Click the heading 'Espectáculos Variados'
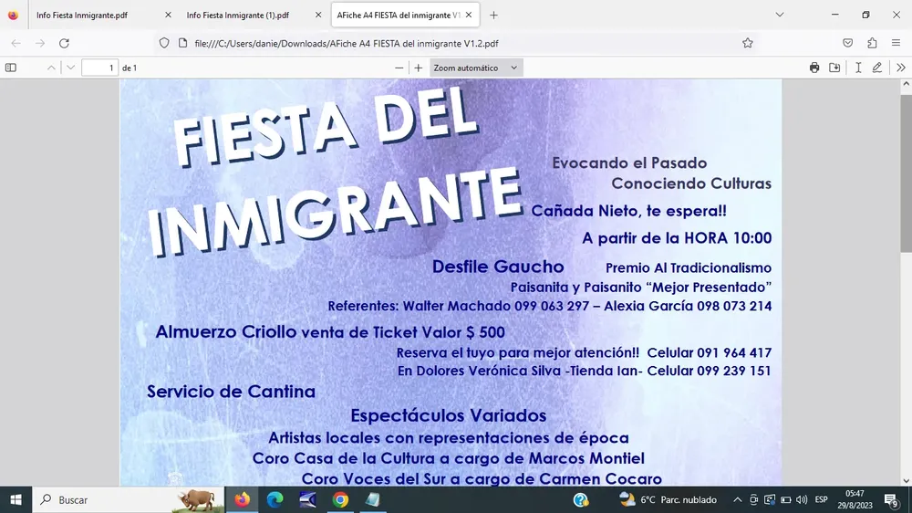 pyautogui.click(x=449, y=415)
